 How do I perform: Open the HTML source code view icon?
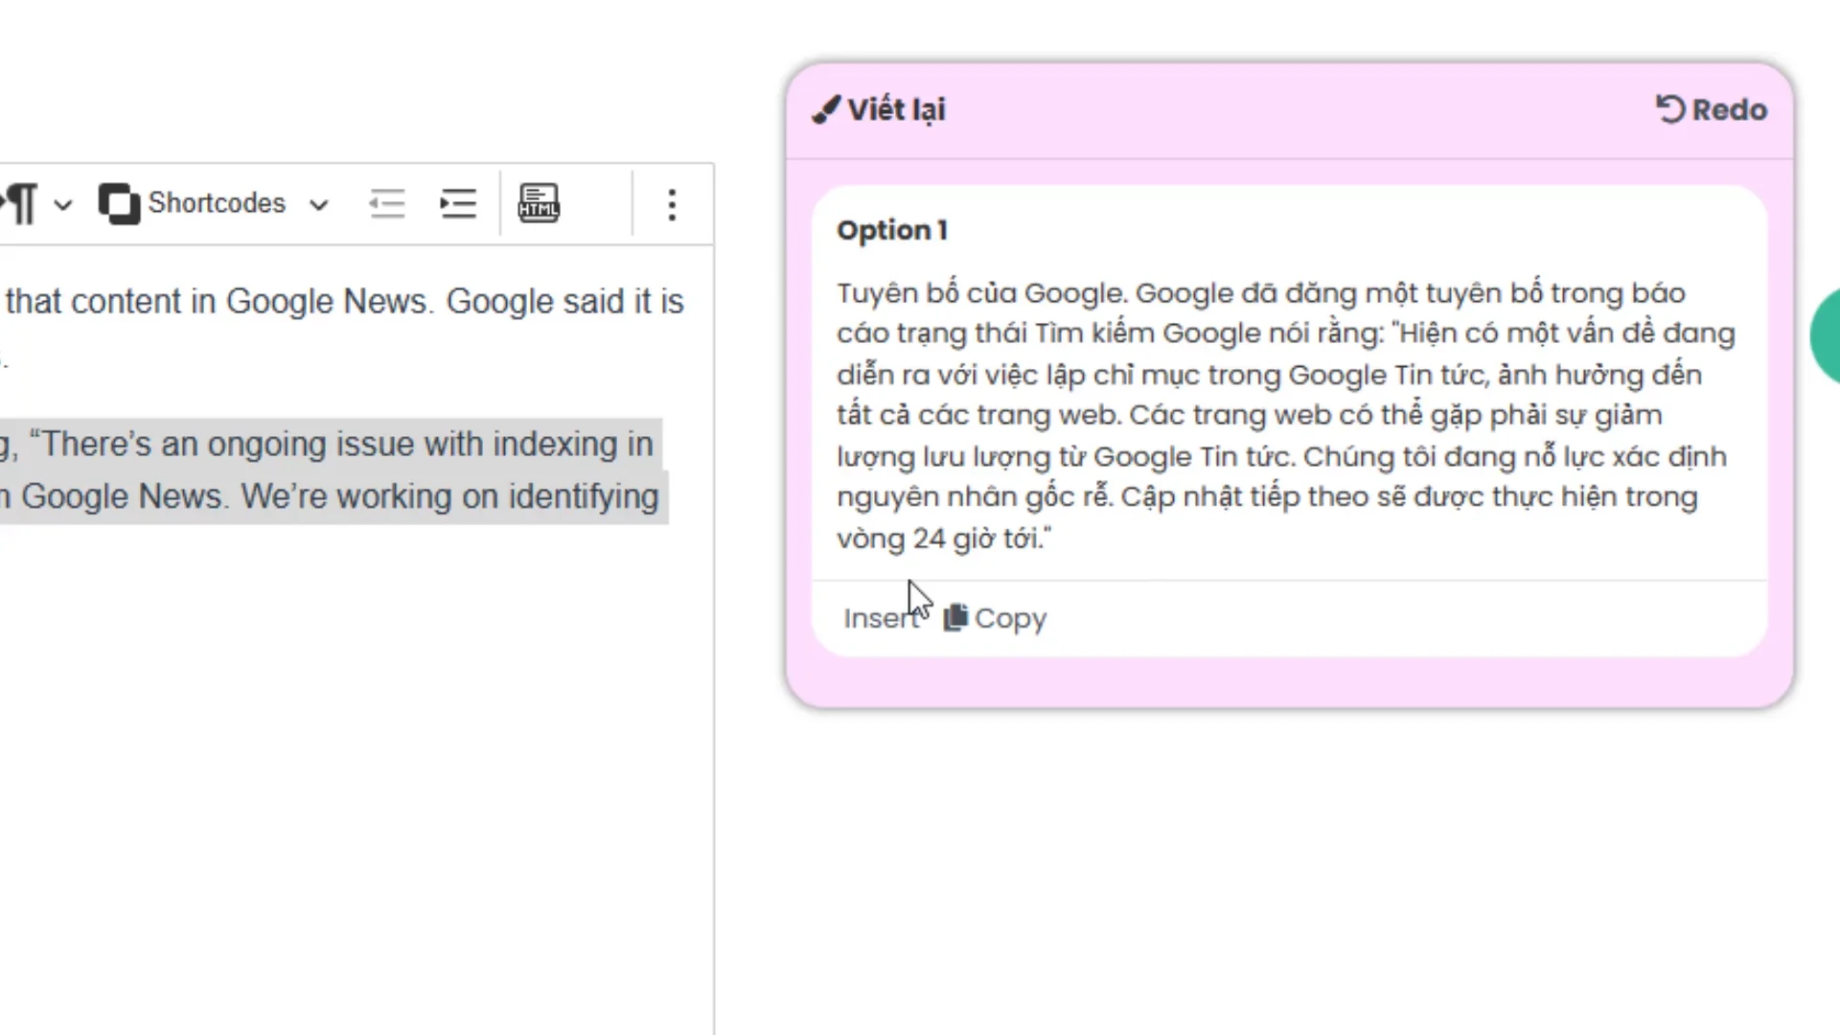coord(539,203)
